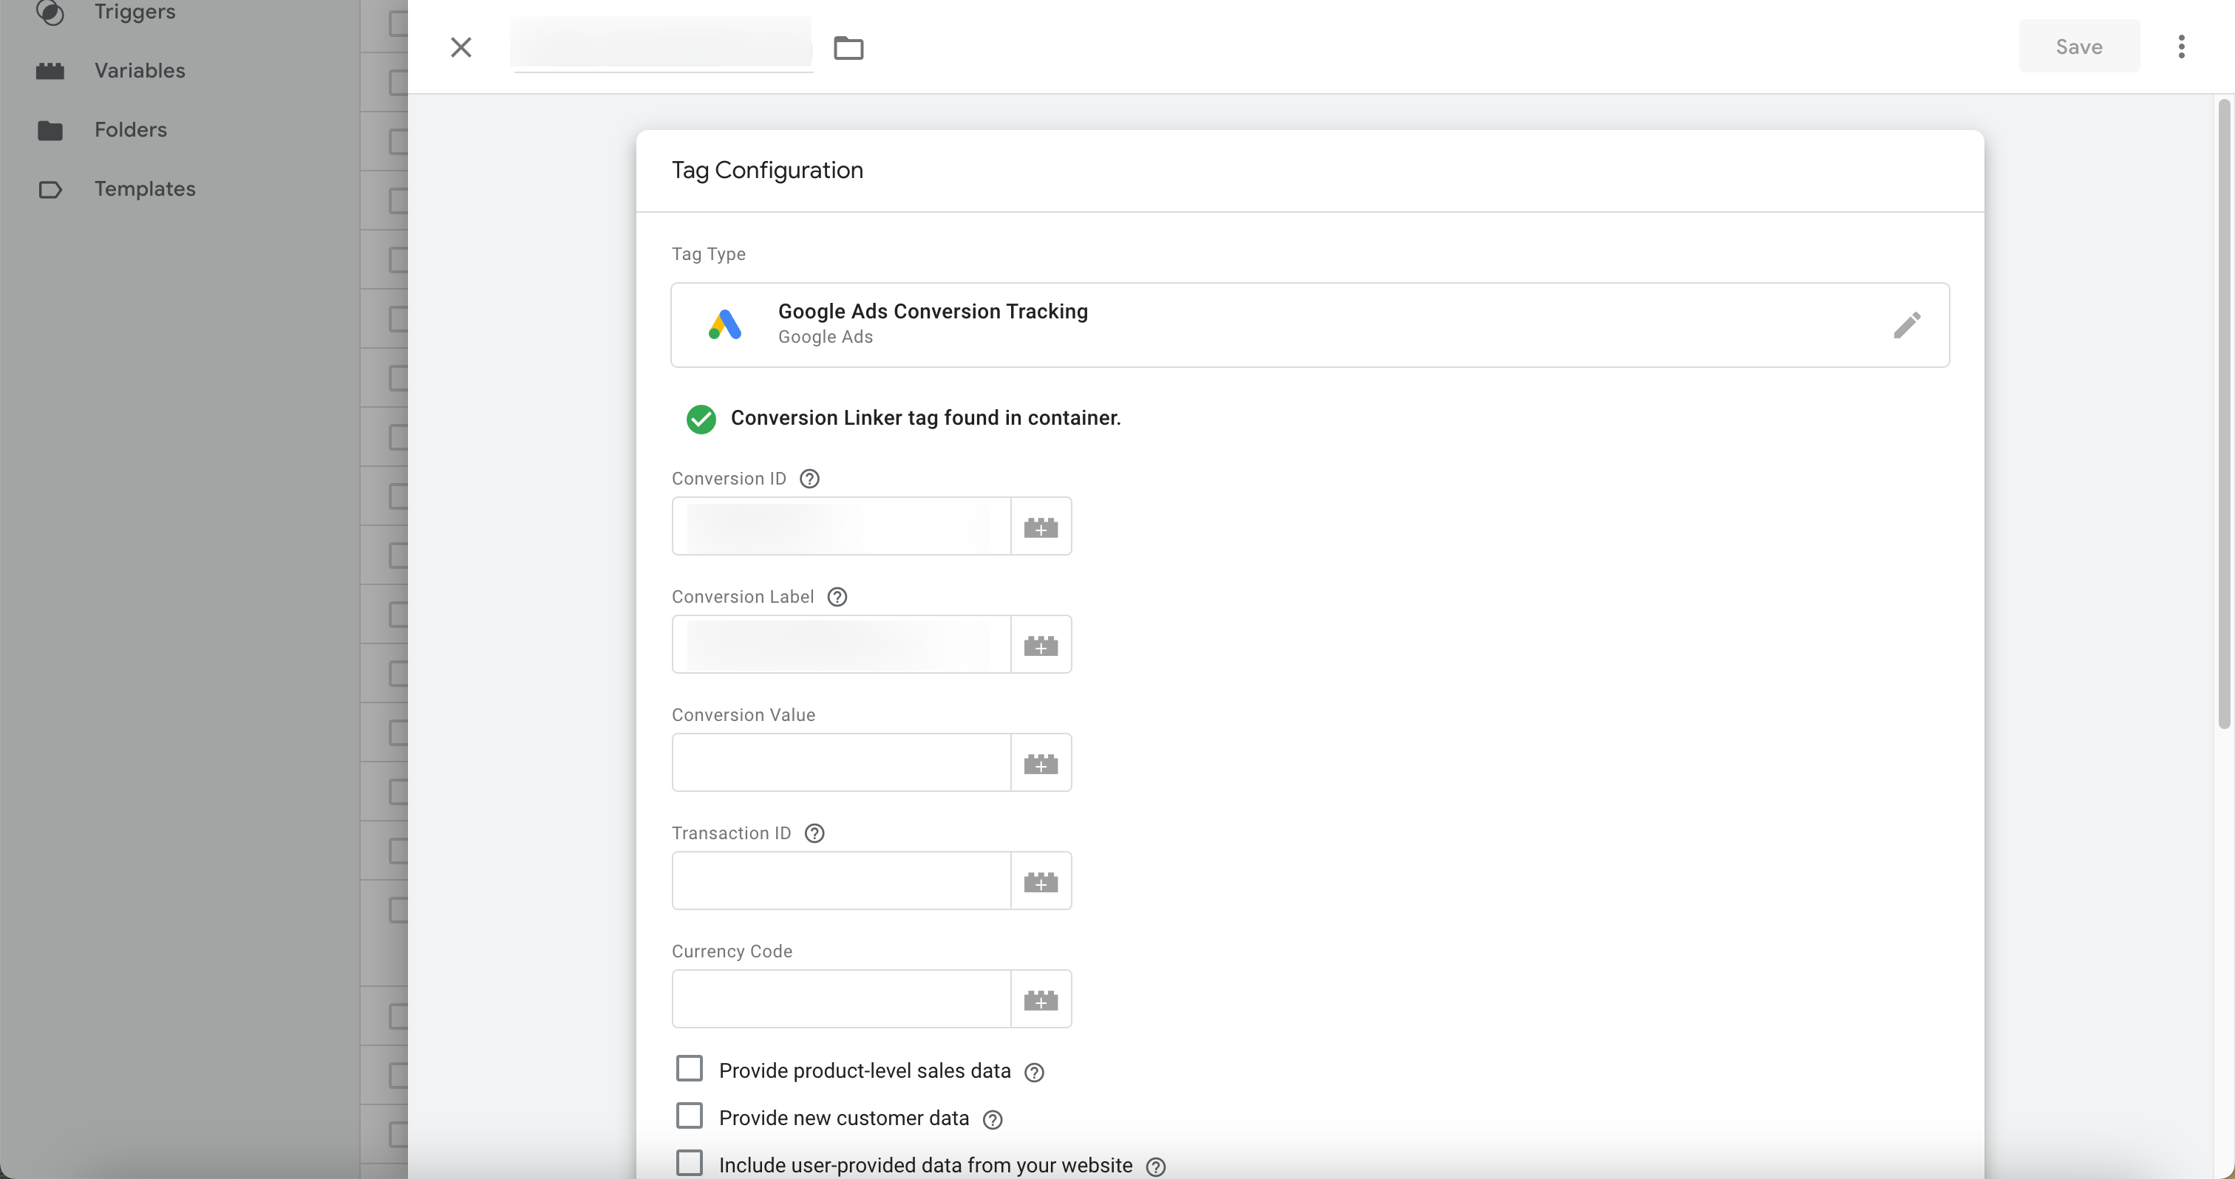Open Folders section in sidebar
Viewport: 2235px width, 1179px height.
point(130,129)
